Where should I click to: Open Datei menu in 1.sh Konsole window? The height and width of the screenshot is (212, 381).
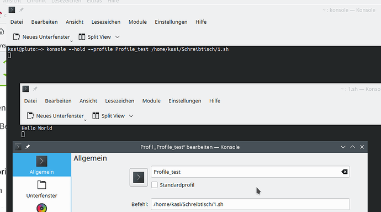click(x=30, y=101)
